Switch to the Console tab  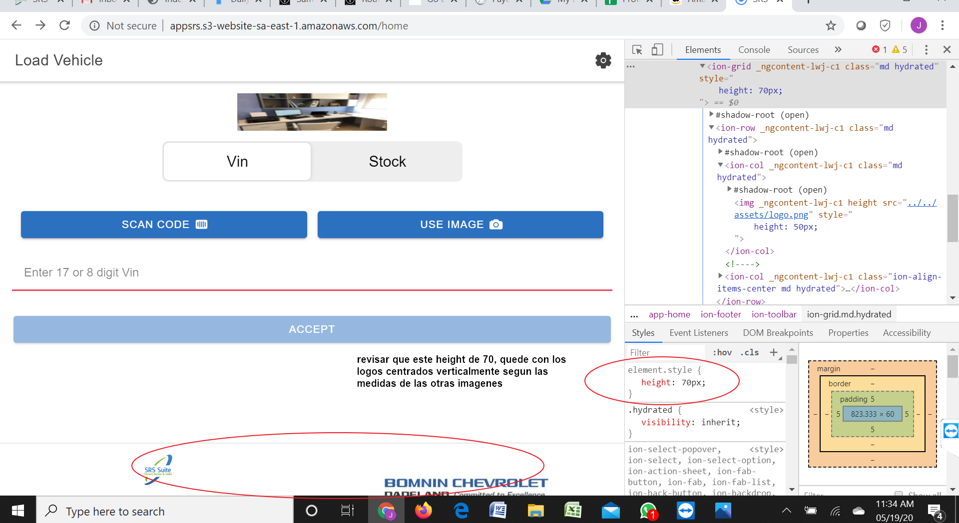tap(754, 50)
